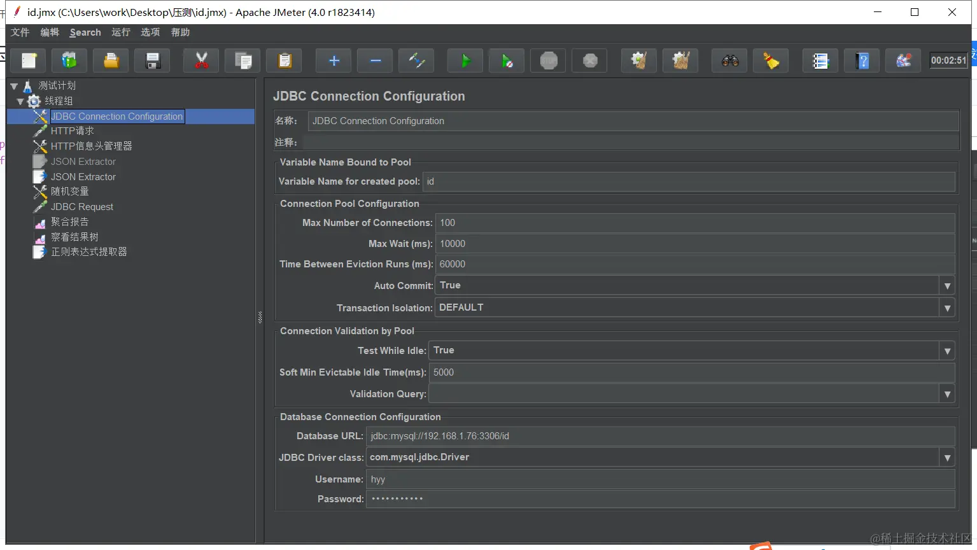Open the 运行 menu
977x550 pixels.
121,32
